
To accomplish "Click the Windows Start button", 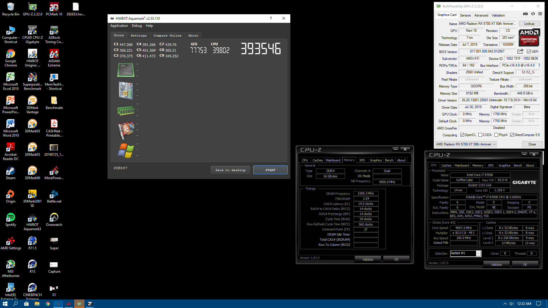I will [x=5, y=304].
